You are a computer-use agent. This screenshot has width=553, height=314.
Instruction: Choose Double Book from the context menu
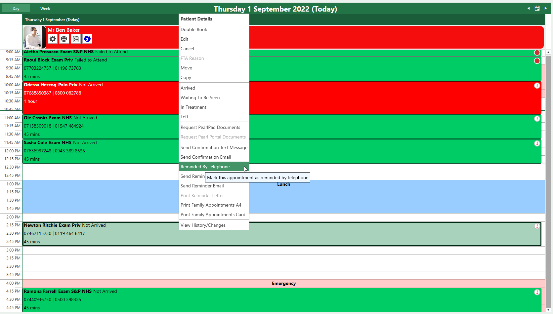(194, 30)
